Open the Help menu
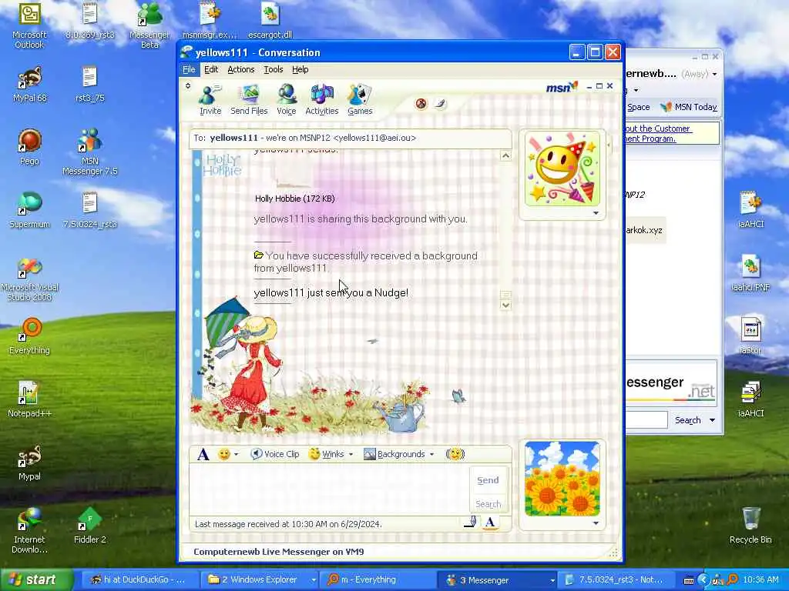The height and width of the screenshot is (591, 789). 300,69
